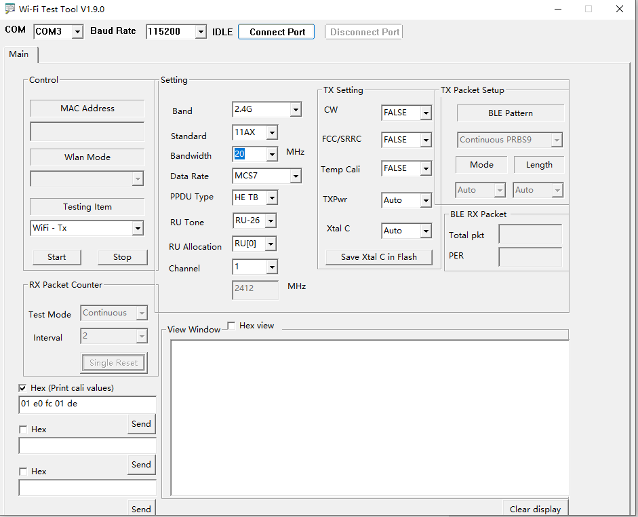638x517 pixels.
Task: Select the Main tab
Action: pyautogui.click(x=19, y=54)
